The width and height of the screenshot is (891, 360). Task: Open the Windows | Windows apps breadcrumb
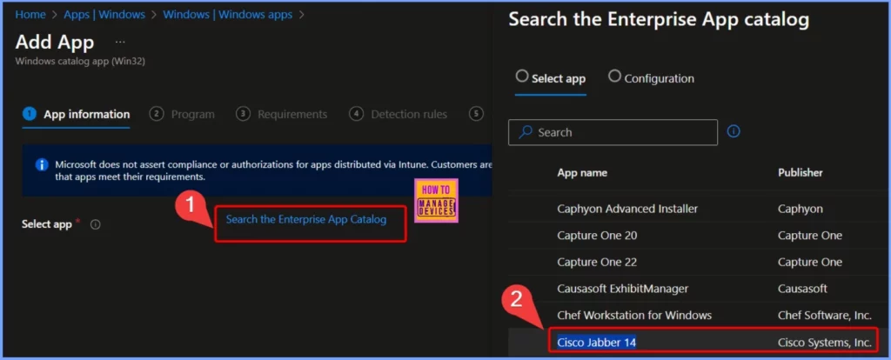(x=227, y=15)
